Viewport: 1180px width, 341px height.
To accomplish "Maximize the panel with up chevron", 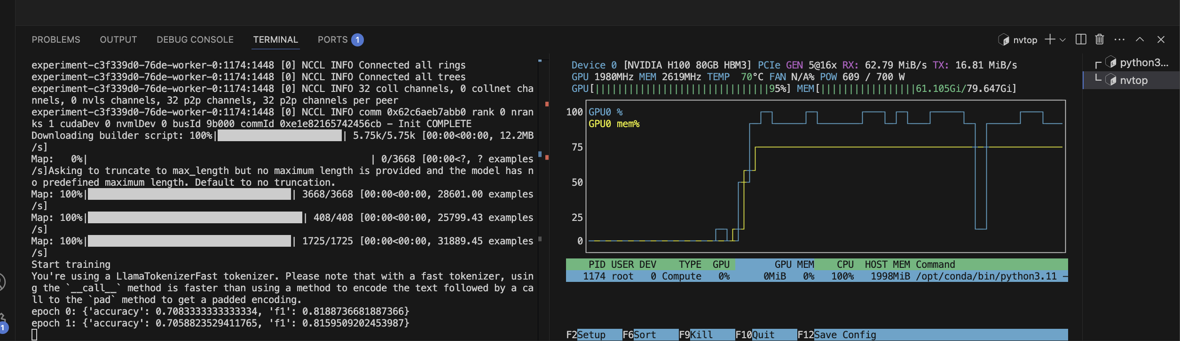I will (1140, 39).
